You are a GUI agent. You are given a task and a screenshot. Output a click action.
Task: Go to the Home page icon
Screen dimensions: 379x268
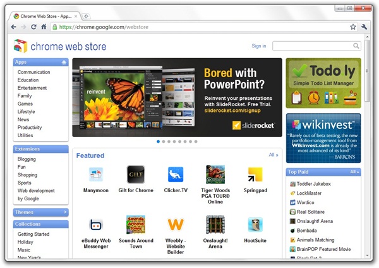pos(44,27)
